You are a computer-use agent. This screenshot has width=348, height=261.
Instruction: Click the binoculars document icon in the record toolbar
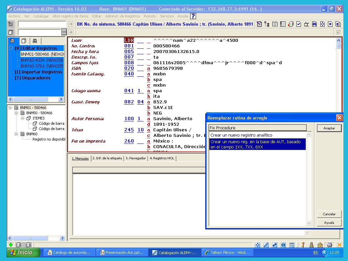click(314, 24)
